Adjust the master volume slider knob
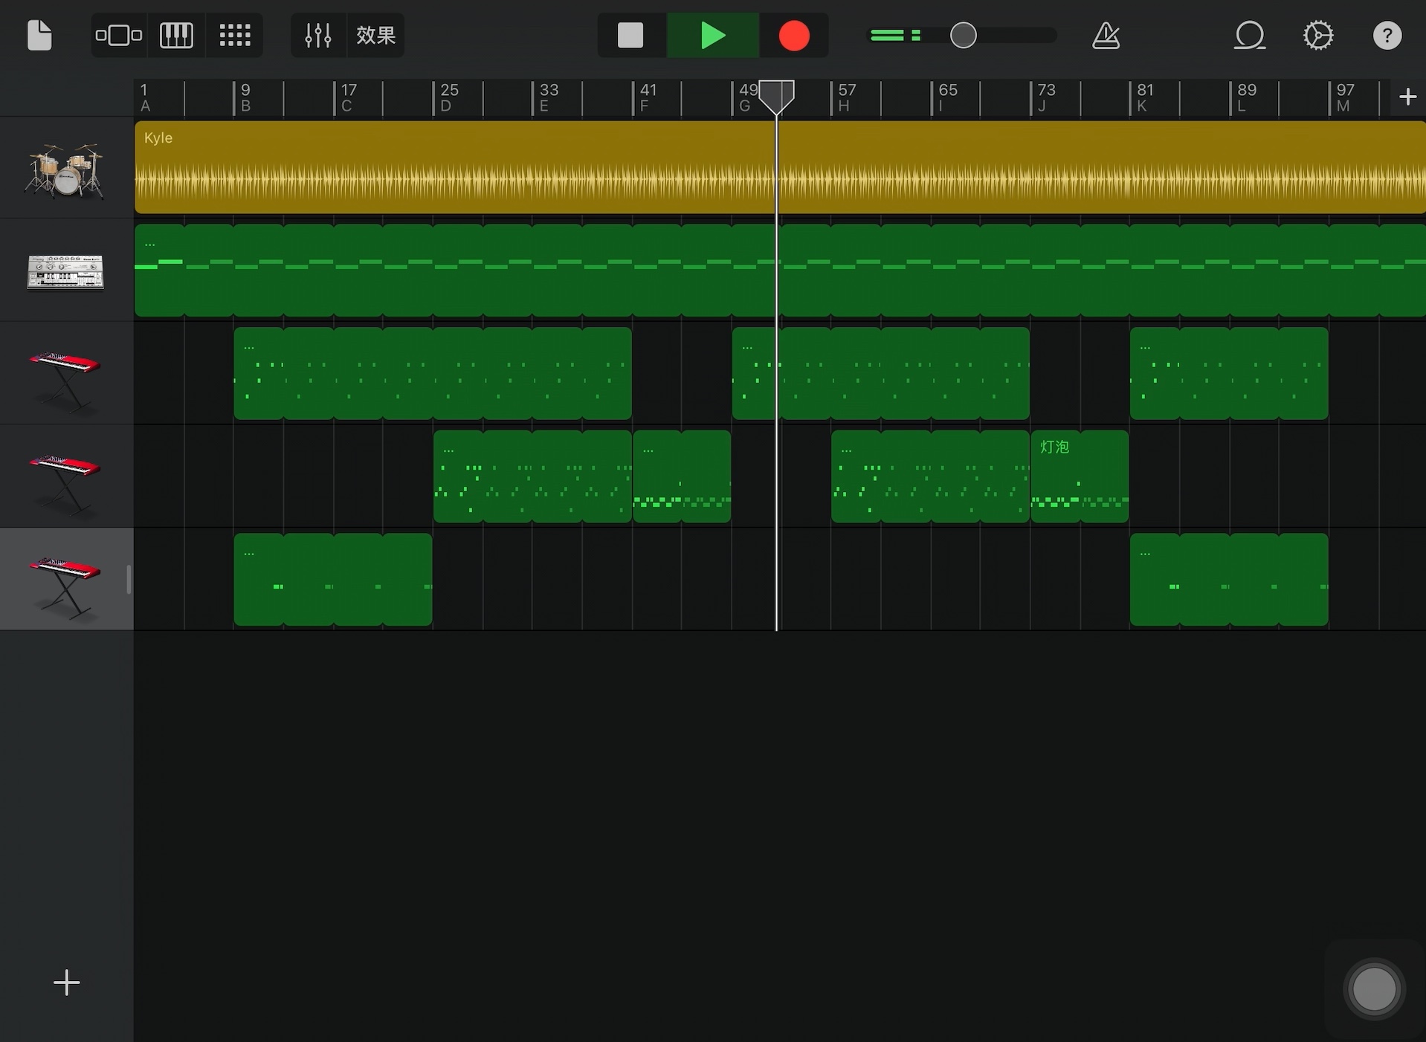This screenshot has height=1042, width=1426. tap(963, 35)
